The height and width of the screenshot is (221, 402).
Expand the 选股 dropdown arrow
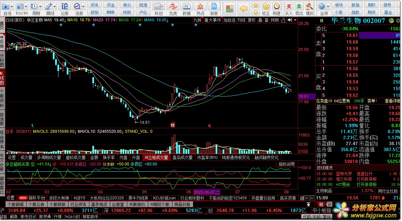pos(83,6)
